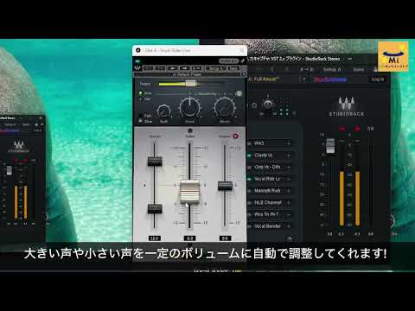The image size is (415, 311).
Task: Select the Vocal Bender slot in rack
Action: 269,226
